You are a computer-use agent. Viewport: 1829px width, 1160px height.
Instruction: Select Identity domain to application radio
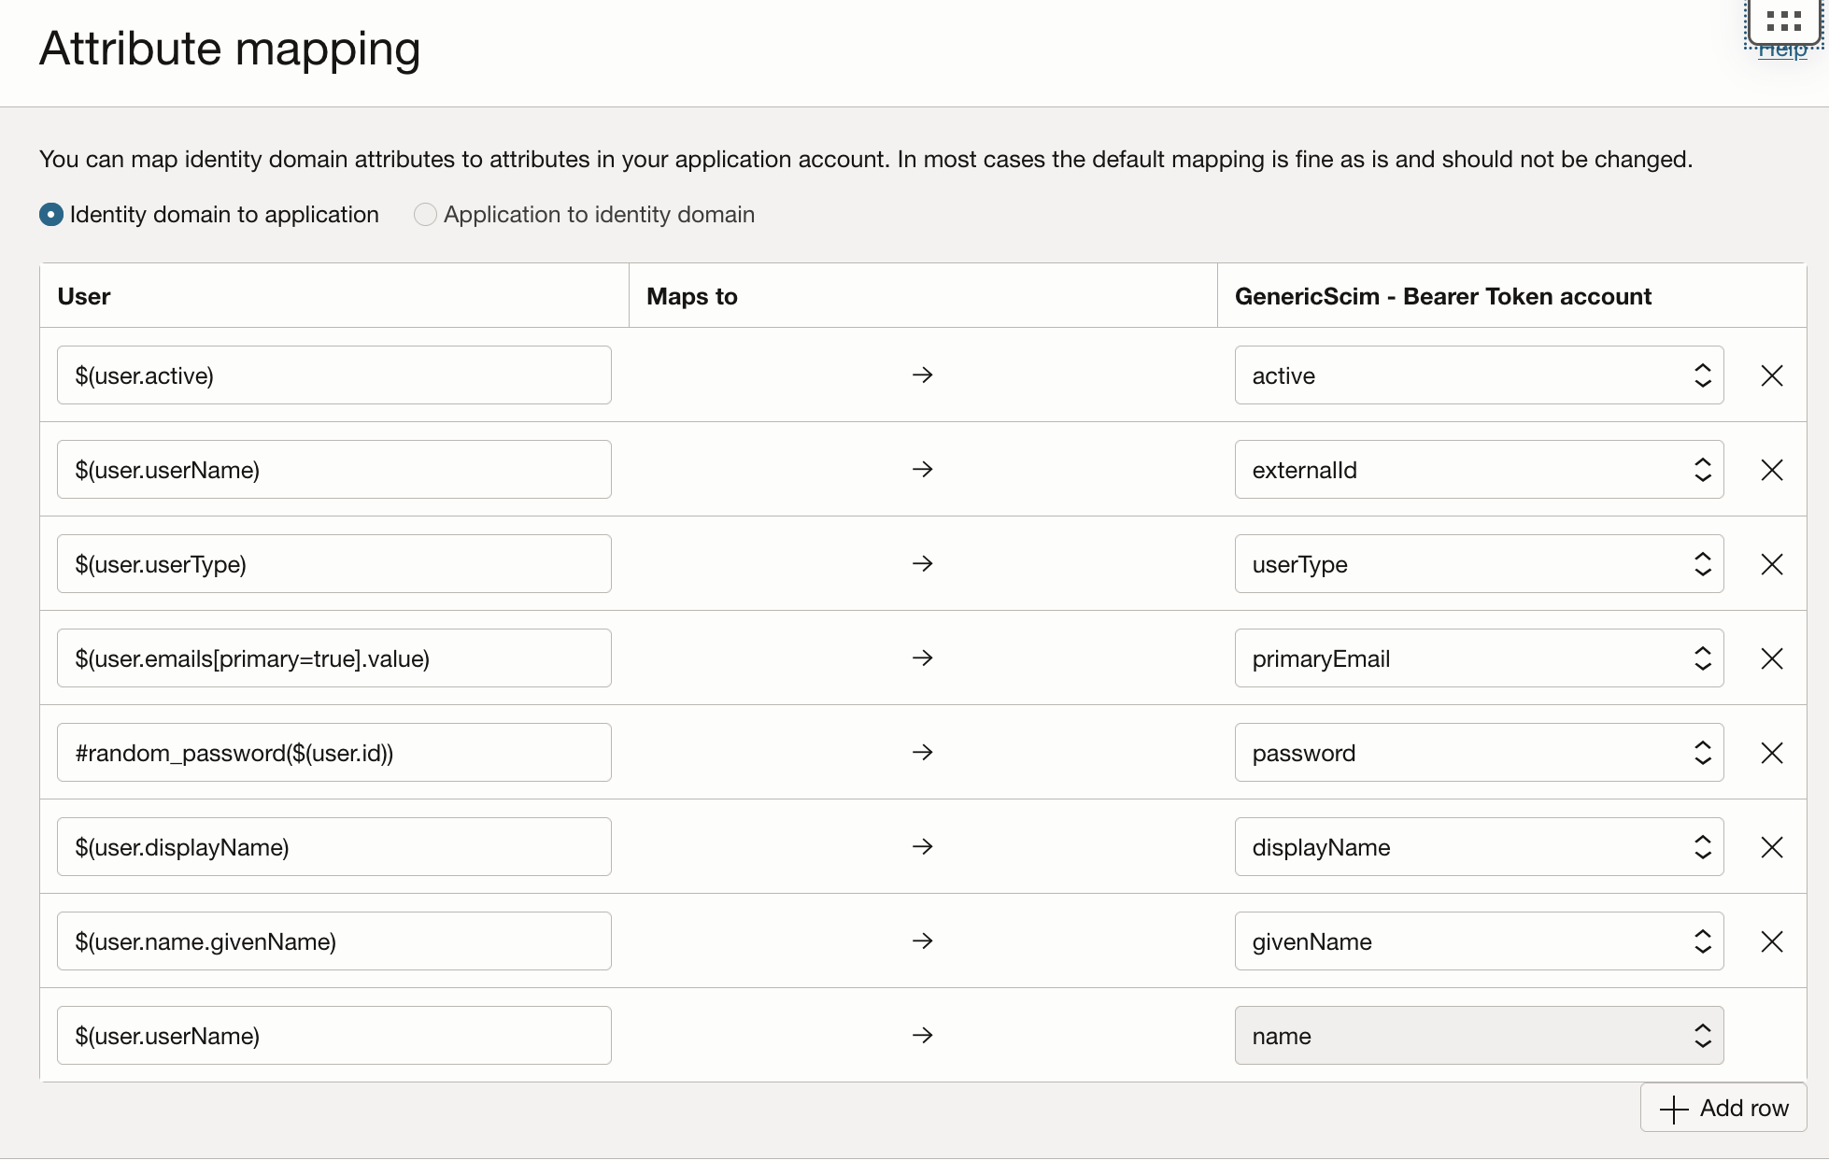pos(51,215)
